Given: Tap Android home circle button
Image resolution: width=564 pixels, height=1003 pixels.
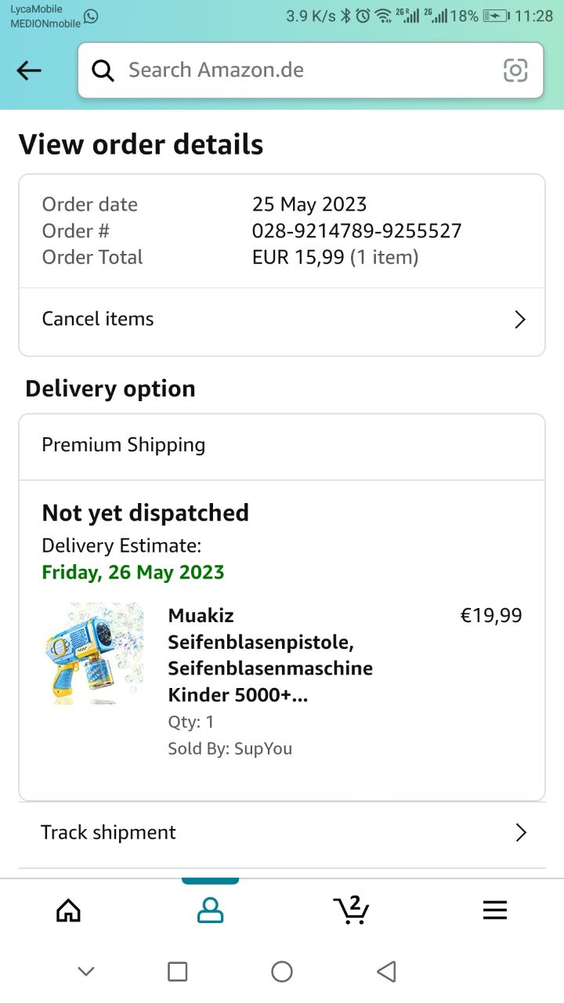Looking at the screenshot, I should [x=282, y=972].
